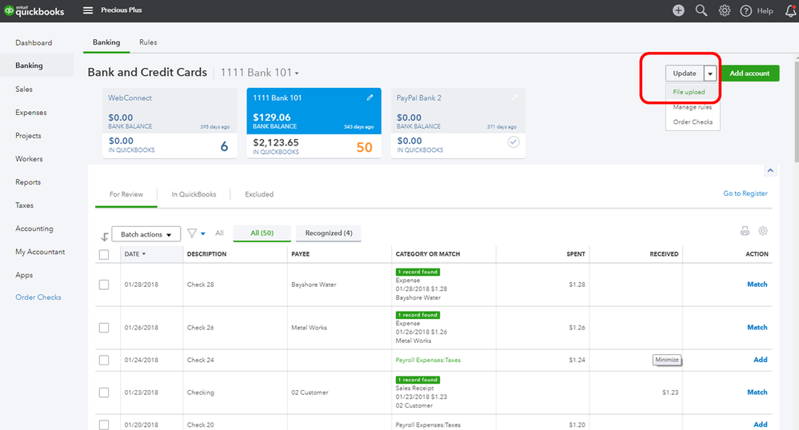Open the table settings gear icon
The height and width of the screenshot is (430, 799).
pos(763,231)
